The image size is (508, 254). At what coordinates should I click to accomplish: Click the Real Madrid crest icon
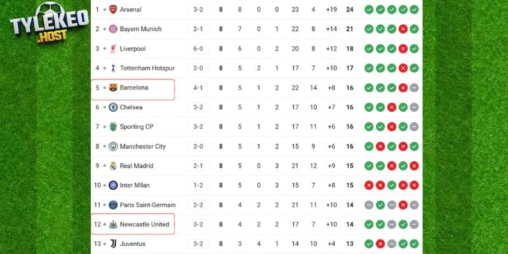(x=113, y=166)
